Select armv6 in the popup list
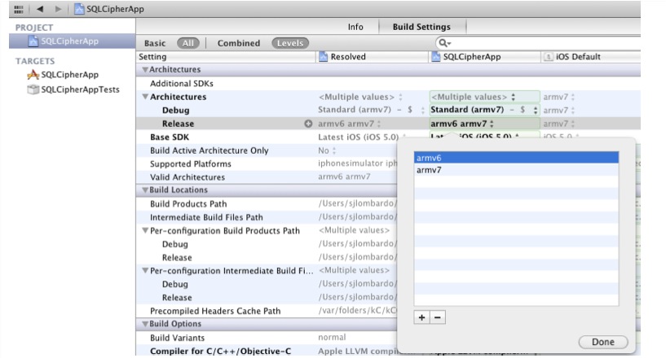This screenshot has height=358, width=666. pos(516,158)
